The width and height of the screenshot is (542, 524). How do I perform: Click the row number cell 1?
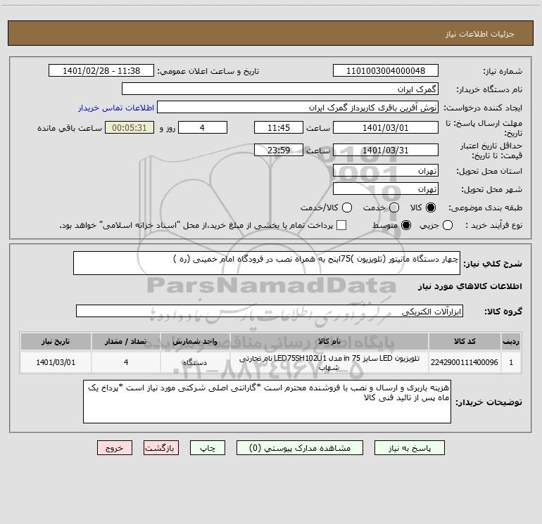point(511,362)
